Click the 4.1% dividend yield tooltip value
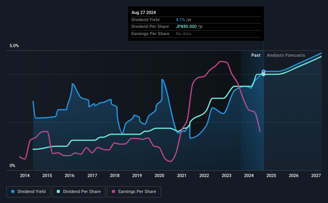The image size is (328, 203). coord(180,20)
